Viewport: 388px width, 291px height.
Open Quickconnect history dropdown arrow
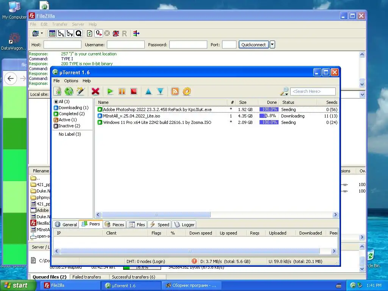[272, 45]
